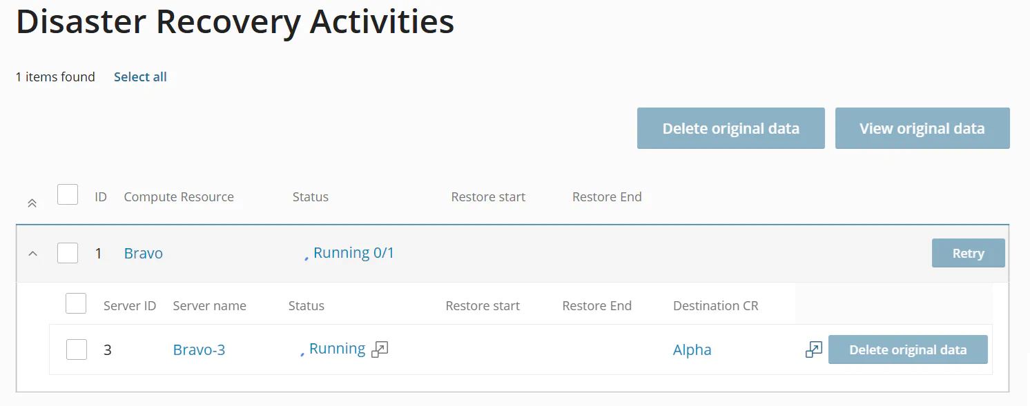Click external-link icon beside Alpha destination
Image resolution: width=1030 pixels, height=406 pixels.
click(814, 349)
